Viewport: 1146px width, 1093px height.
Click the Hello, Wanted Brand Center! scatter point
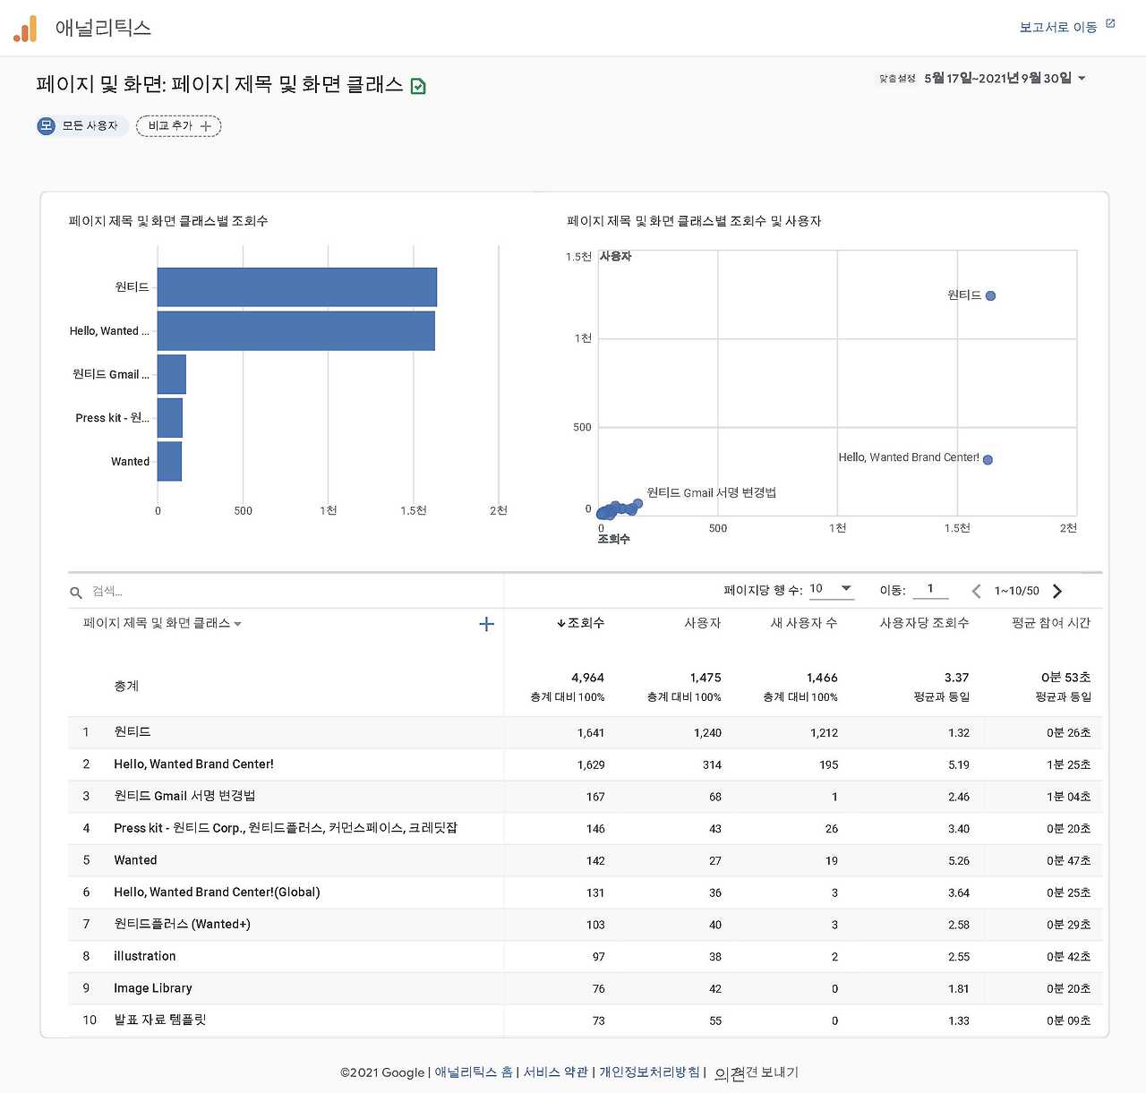988,460
